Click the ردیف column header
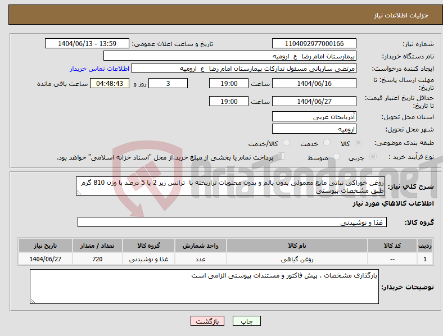Screen dimensions: 443x336 [x=424, y=246]
